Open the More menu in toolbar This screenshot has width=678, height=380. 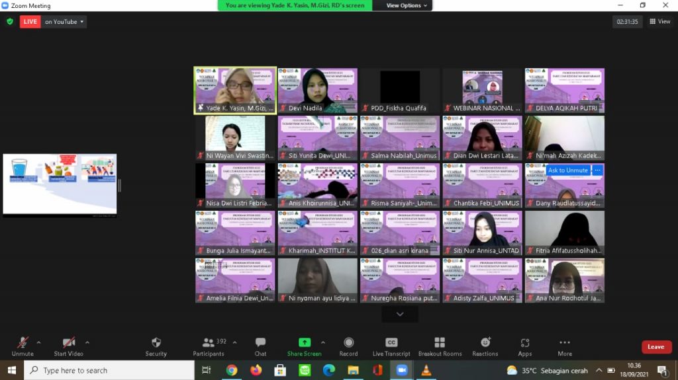(x=565, y=343)
